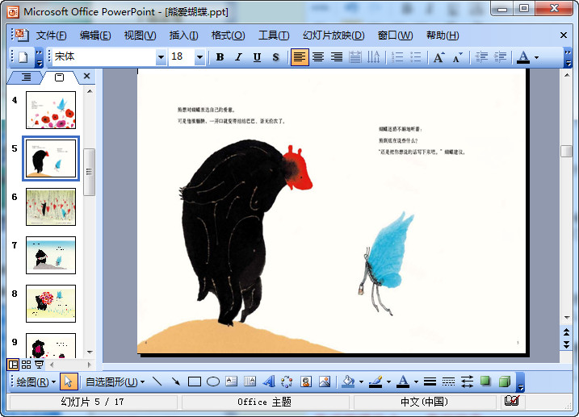Insert WordArt

click(x=269, y=382)
